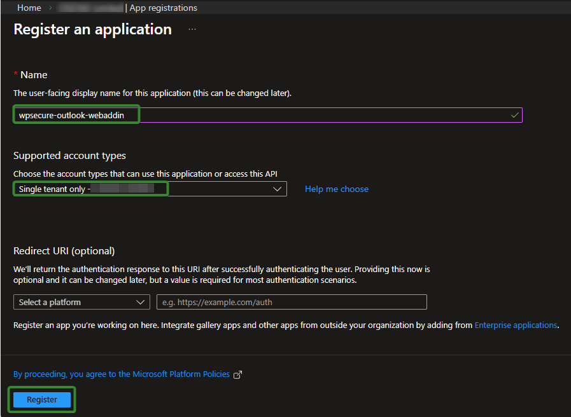
Task: Focus the Name field containing wpsecure-outlook-webaddin
Action: [267, 115]
